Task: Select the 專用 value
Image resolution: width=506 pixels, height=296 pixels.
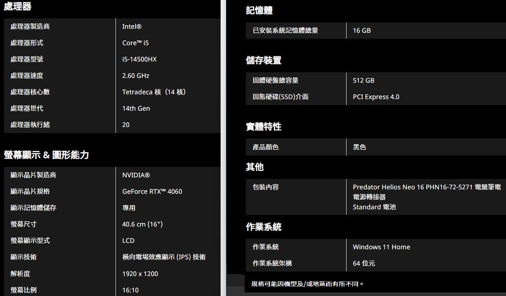Action: point(129,208)
